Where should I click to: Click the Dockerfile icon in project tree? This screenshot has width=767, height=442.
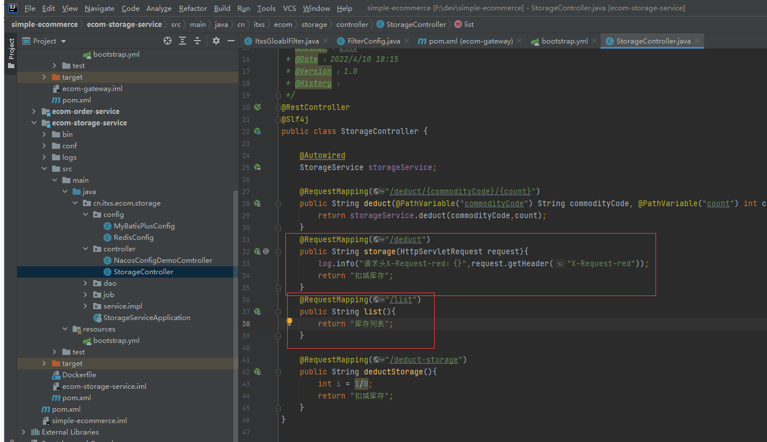(x=56, y=375)
